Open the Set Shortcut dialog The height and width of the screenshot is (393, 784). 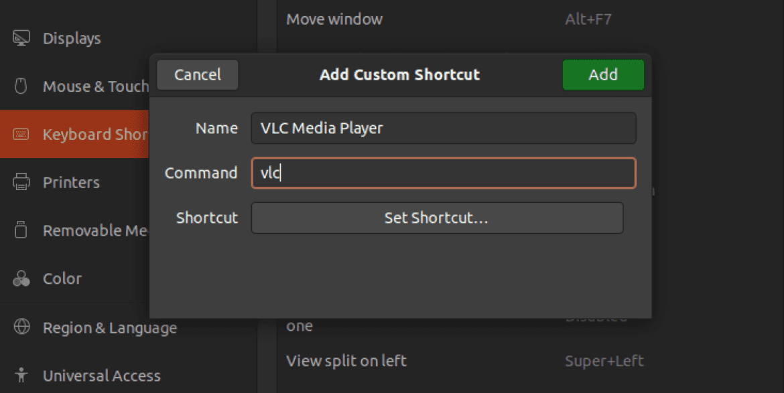coord(436,218)
